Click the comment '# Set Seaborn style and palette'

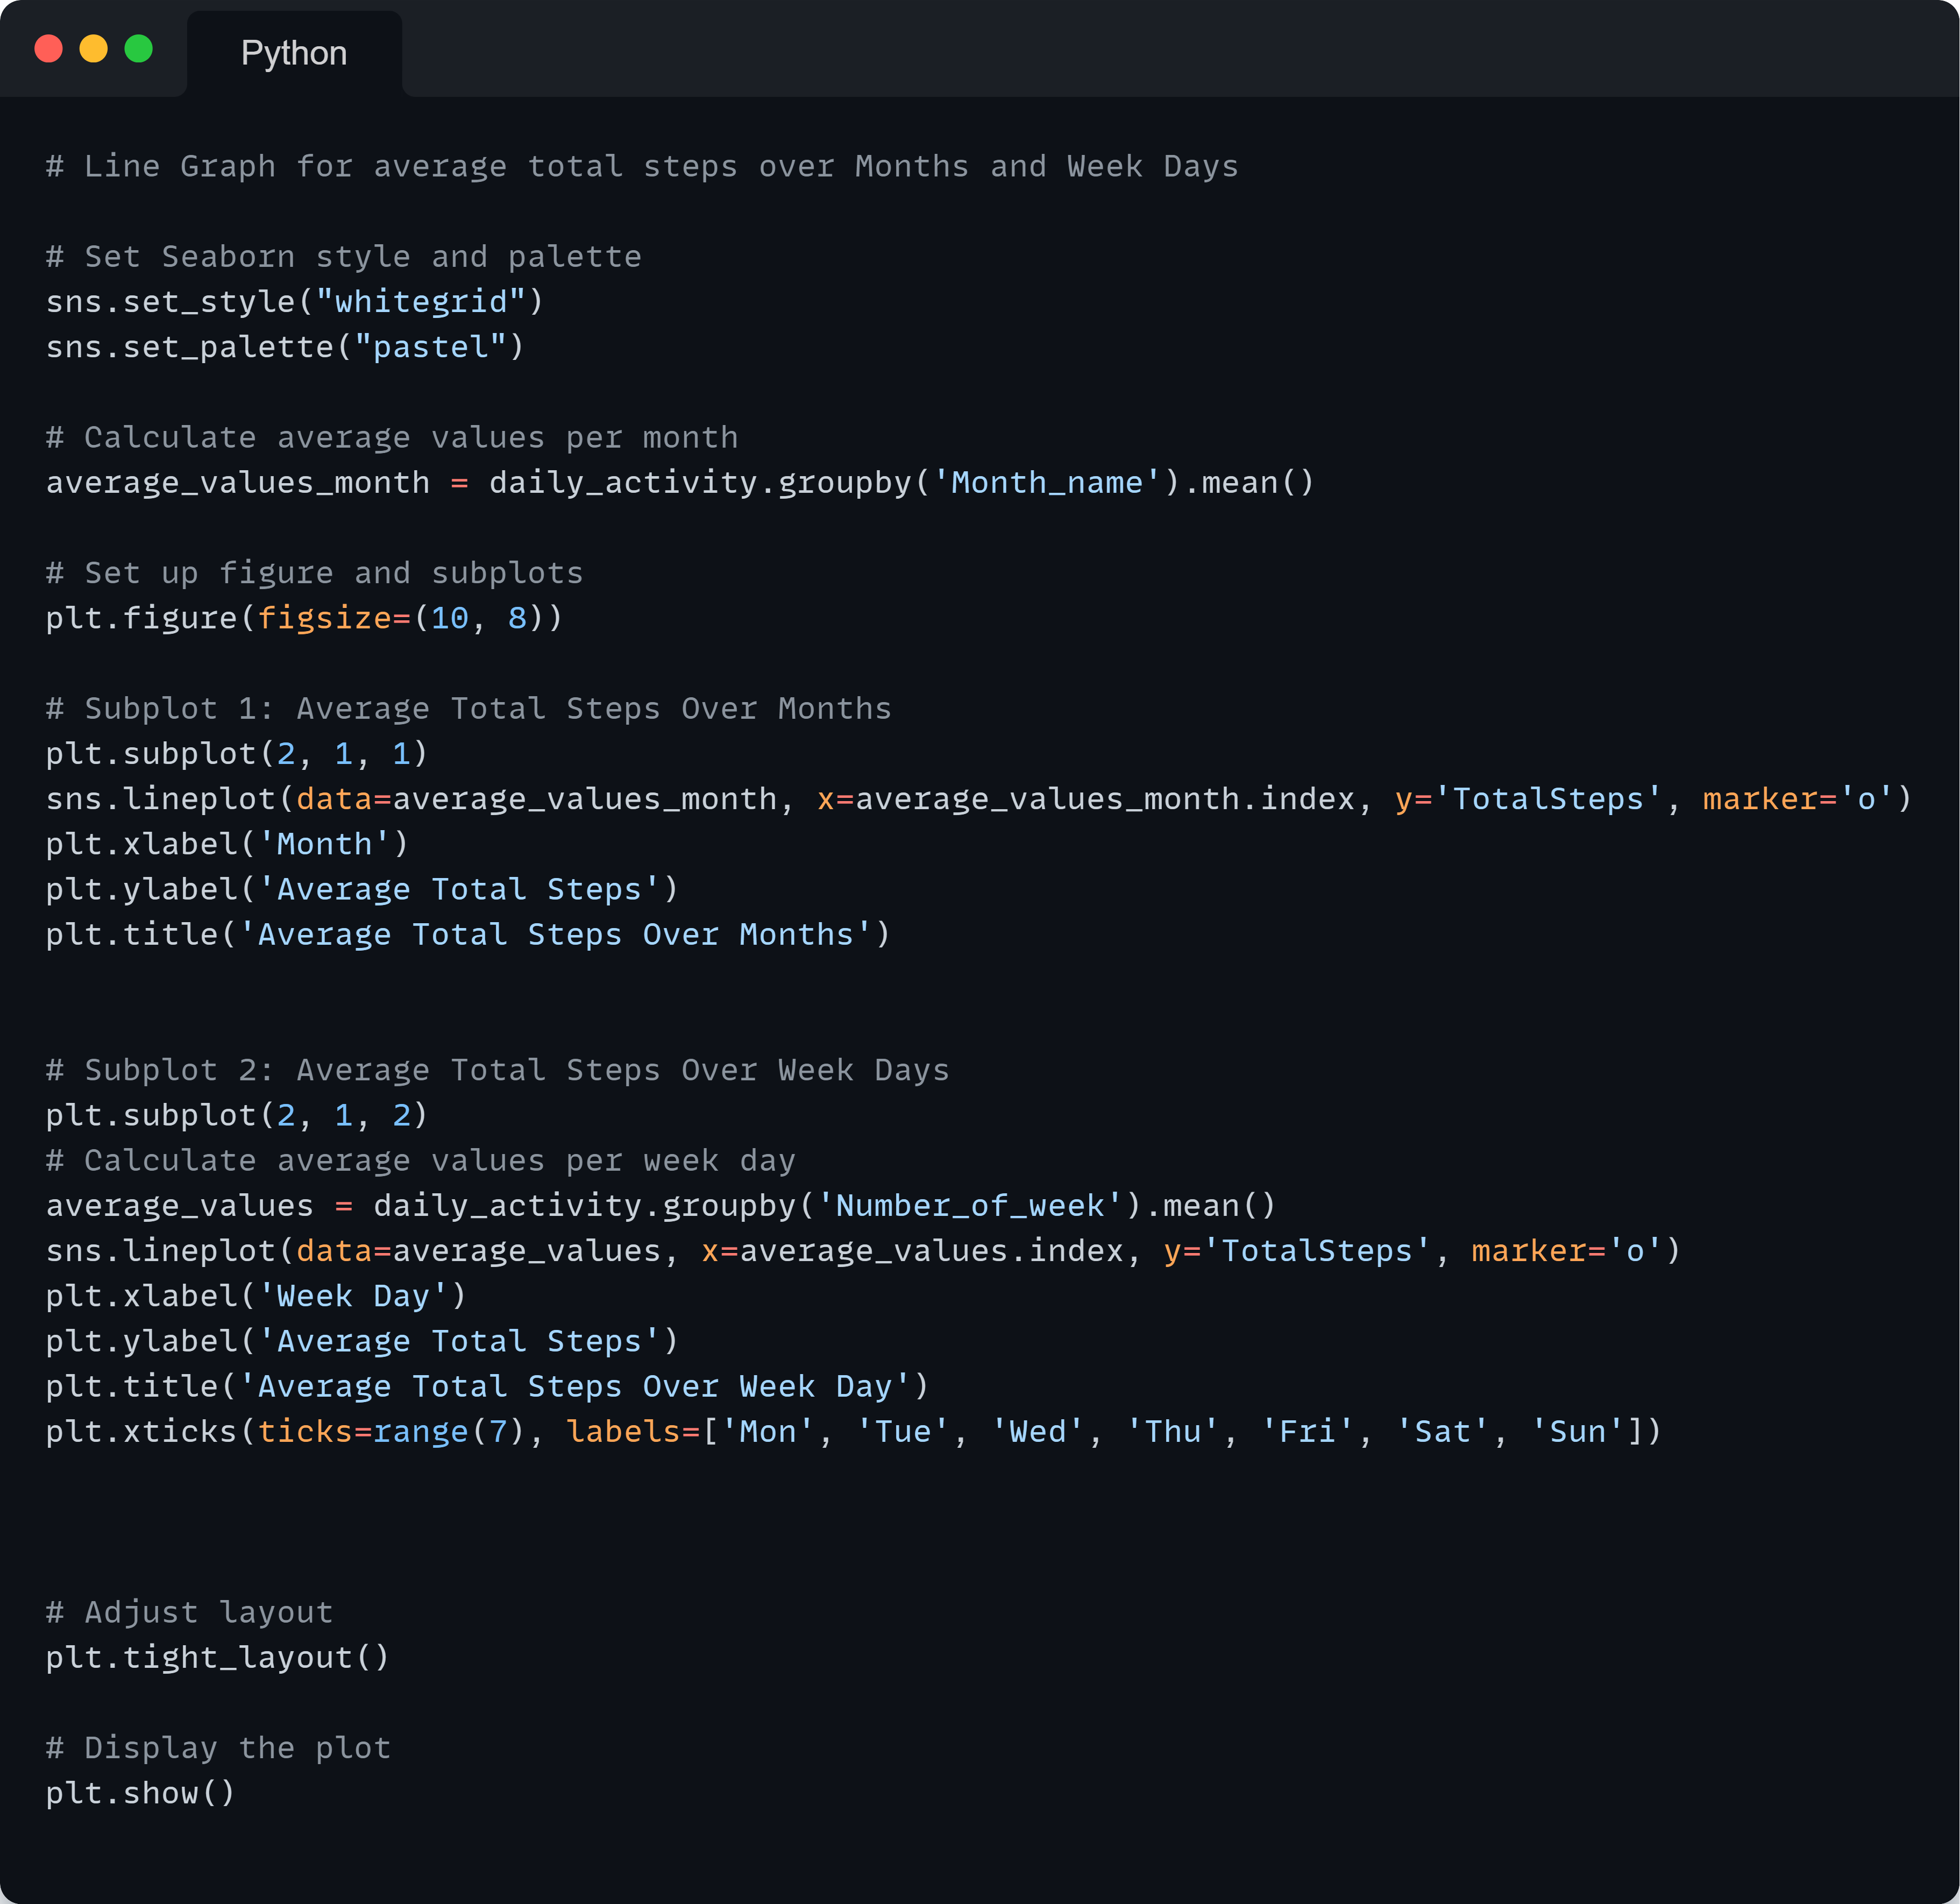[344, 257]
